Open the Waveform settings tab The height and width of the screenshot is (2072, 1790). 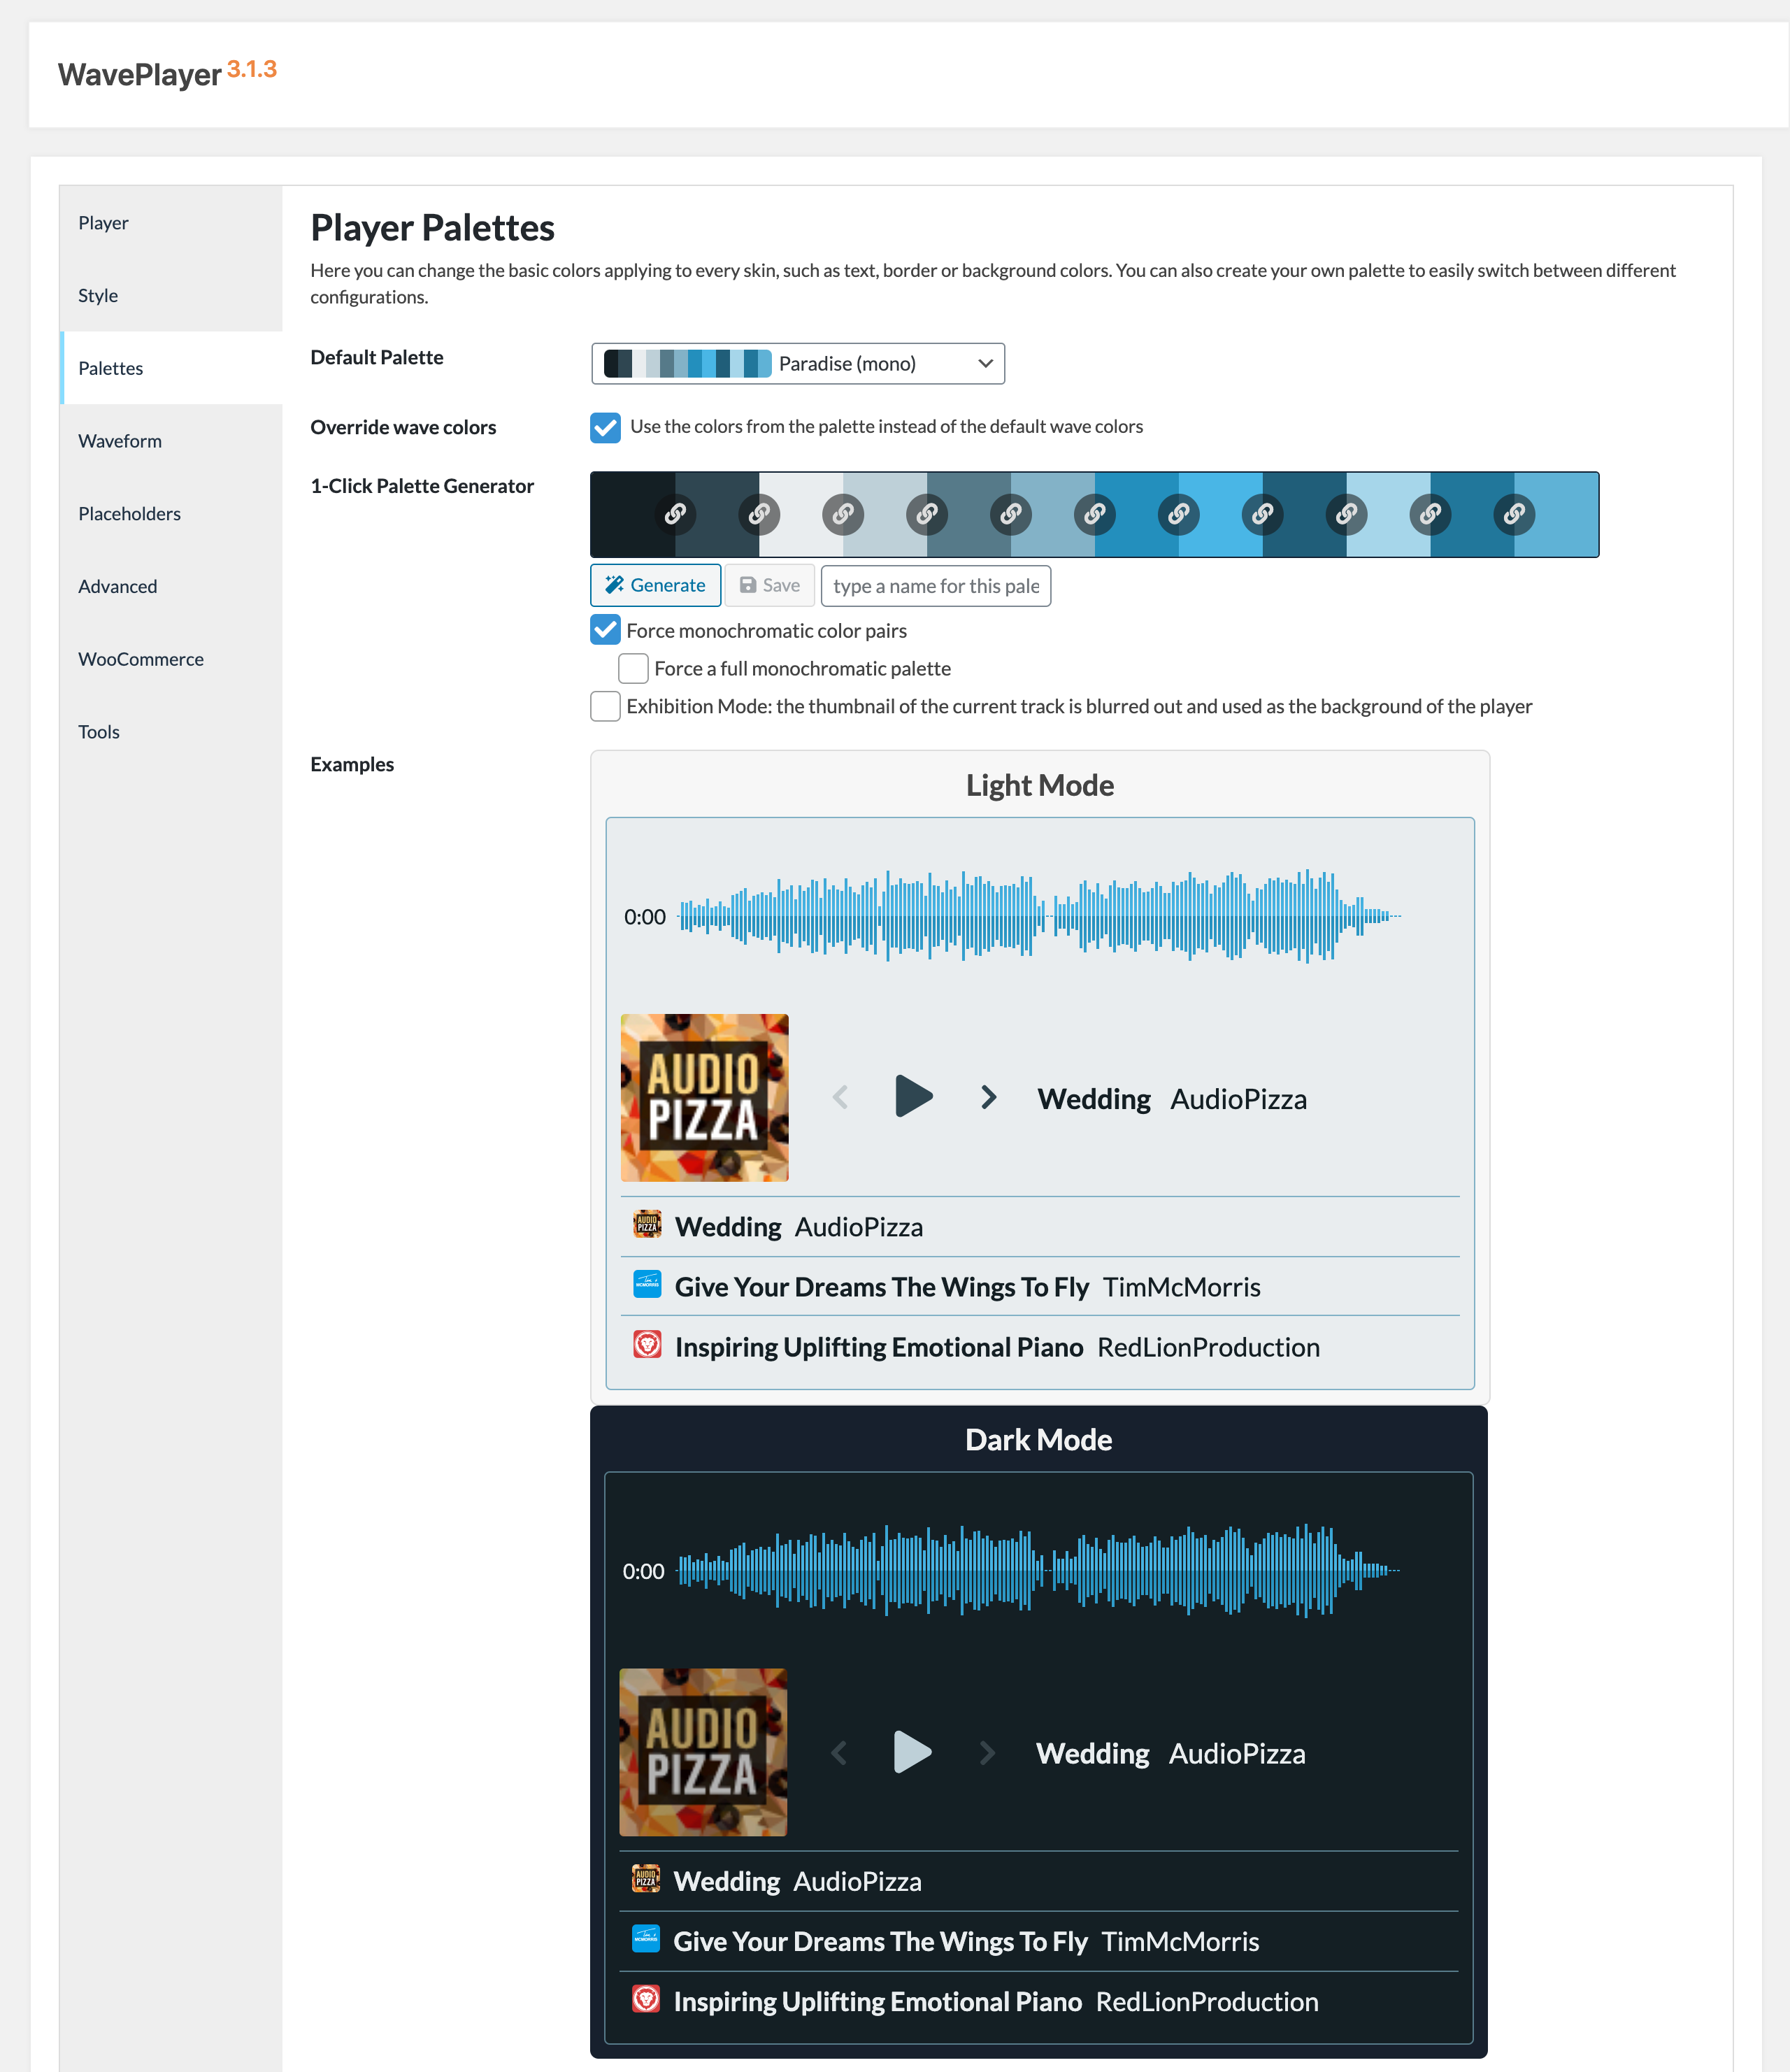pyautogui.click(x=120, y=441)
